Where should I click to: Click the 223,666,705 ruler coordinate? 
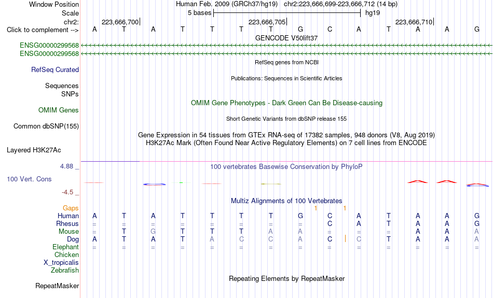[267, 22]
